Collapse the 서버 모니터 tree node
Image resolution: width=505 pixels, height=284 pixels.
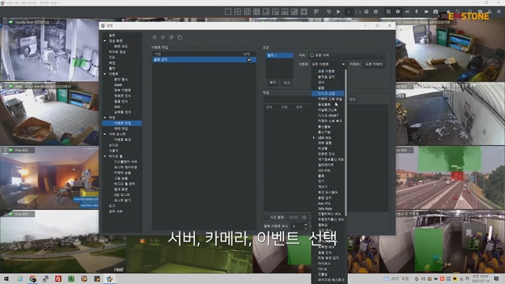coord(105,134)
